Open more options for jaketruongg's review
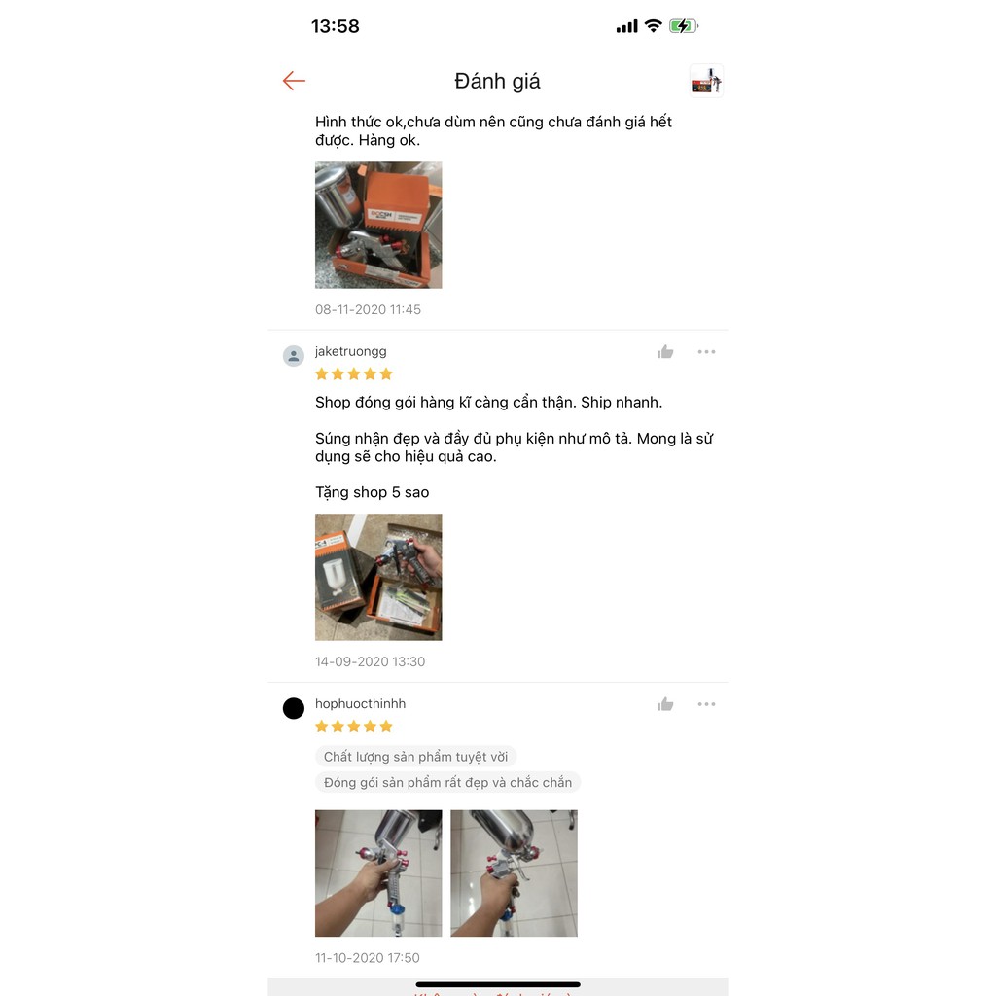Viewport: 996px width, 996px height. coord(706,352)
